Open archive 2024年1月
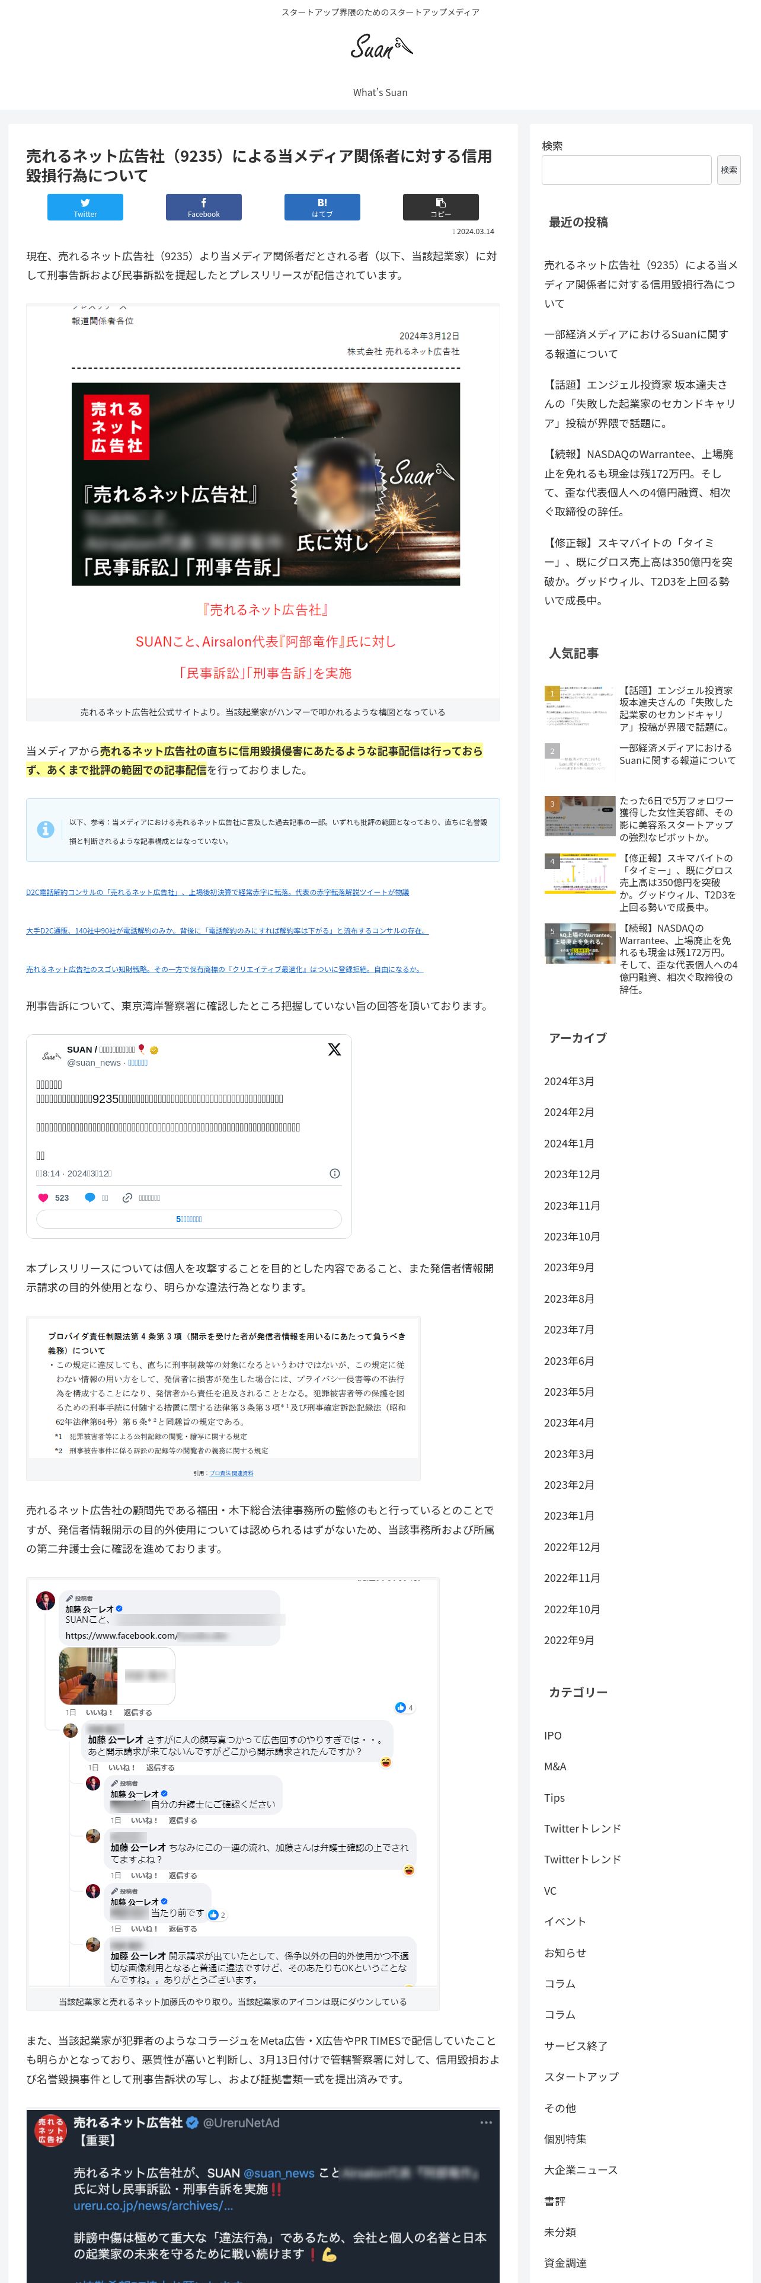The width and height of the screenshot is (761, 2283). [x=569, y=1143]
